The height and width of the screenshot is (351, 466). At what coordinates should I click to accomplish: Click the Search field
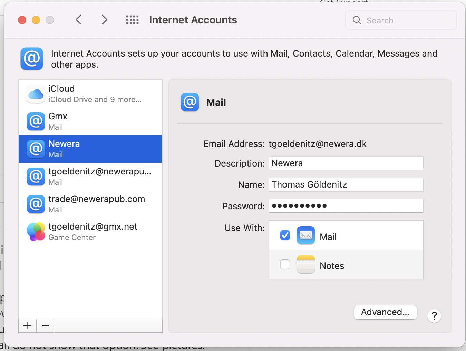pyautogui.click(x=400, y=20)
